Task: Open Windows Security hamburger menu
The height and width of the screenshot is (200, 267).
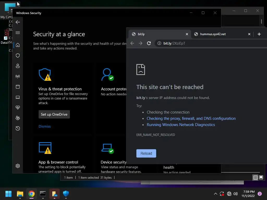Action: (x=18, y=33)
